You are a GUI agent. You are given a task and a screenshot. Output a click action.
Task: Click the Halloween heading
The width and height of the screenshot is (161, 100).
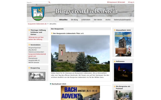120,61
